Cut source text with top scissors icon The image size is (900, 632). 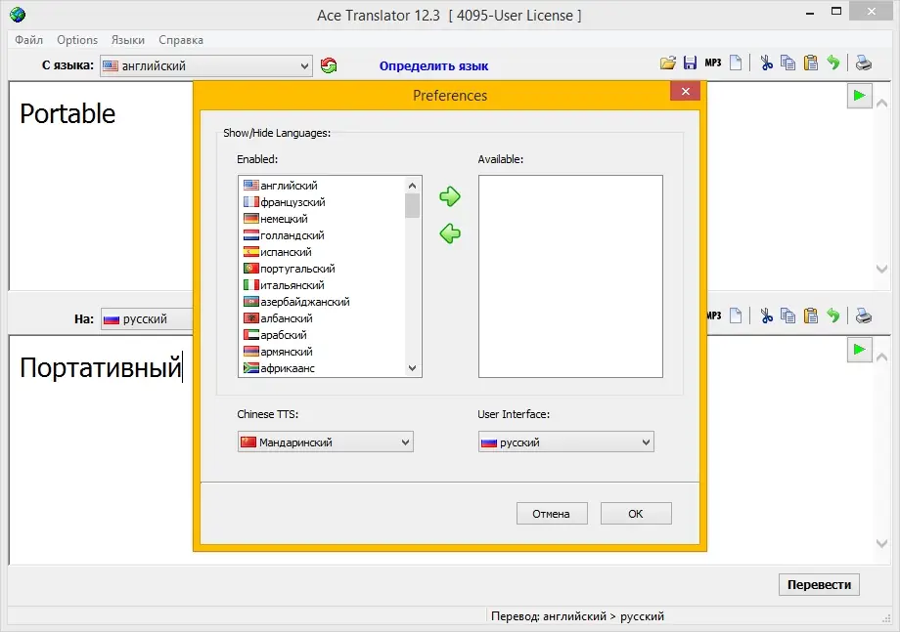(x=767, y=63)
